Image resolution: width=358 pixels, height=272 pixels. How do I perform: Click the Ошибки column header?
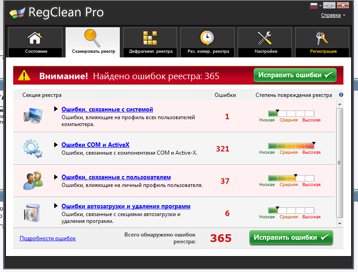point(225,95)
